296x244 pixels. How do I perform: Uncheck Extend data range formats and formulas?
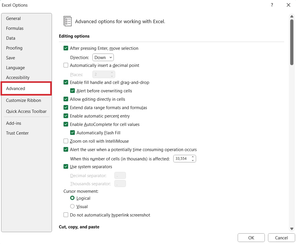click(66, 107)
